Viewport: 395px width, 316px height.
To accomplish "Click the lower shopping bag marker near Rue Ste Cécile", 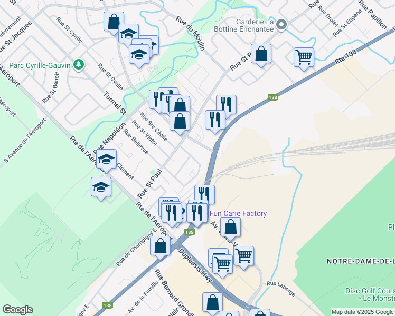I will coord(180,123).
